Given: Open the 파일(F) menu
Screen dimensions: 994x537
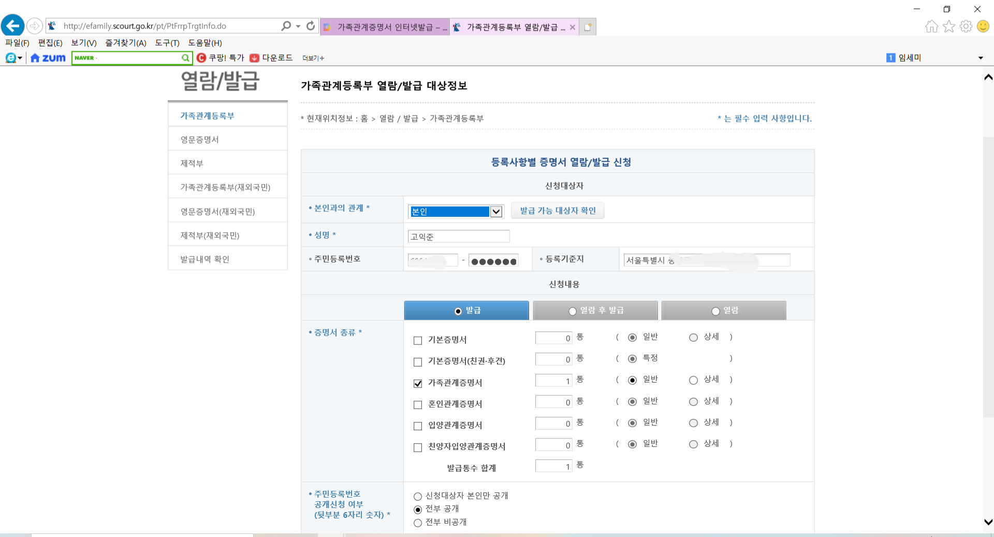Looking at the screenshot, I should pos(17,43).
